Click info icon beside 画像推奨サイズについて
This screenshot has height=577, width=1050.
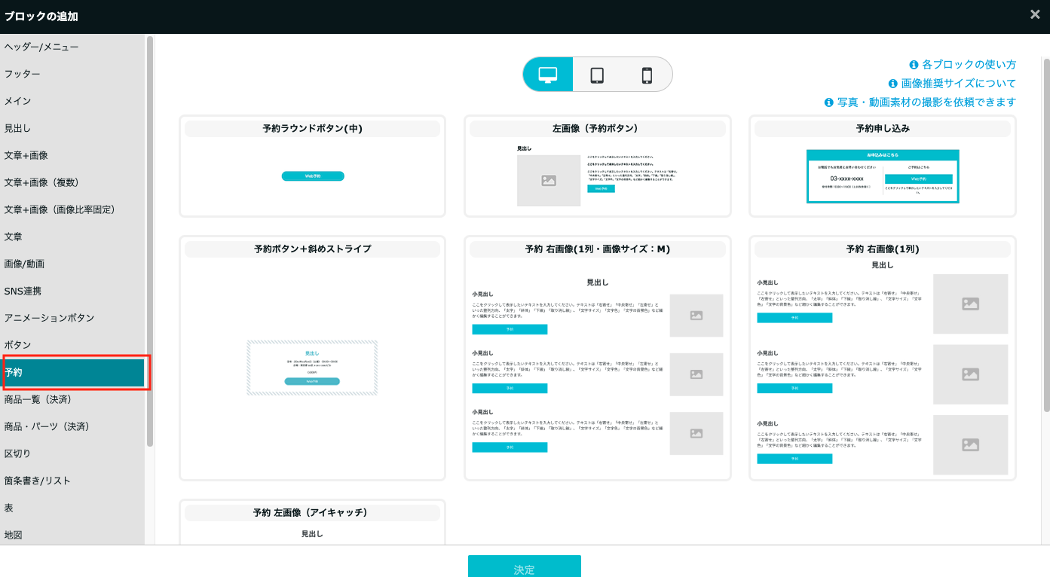(x=893, y=84)
